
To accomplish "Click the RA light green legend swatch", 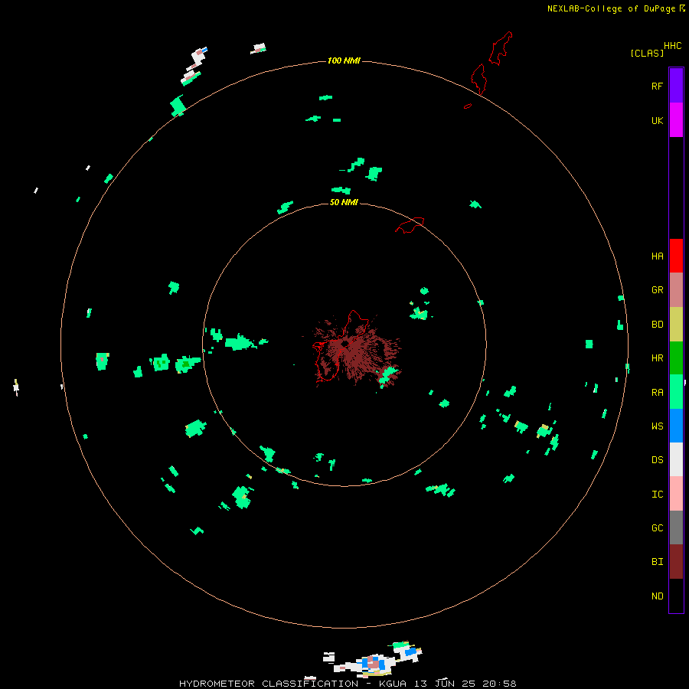I will pos(676,392).
